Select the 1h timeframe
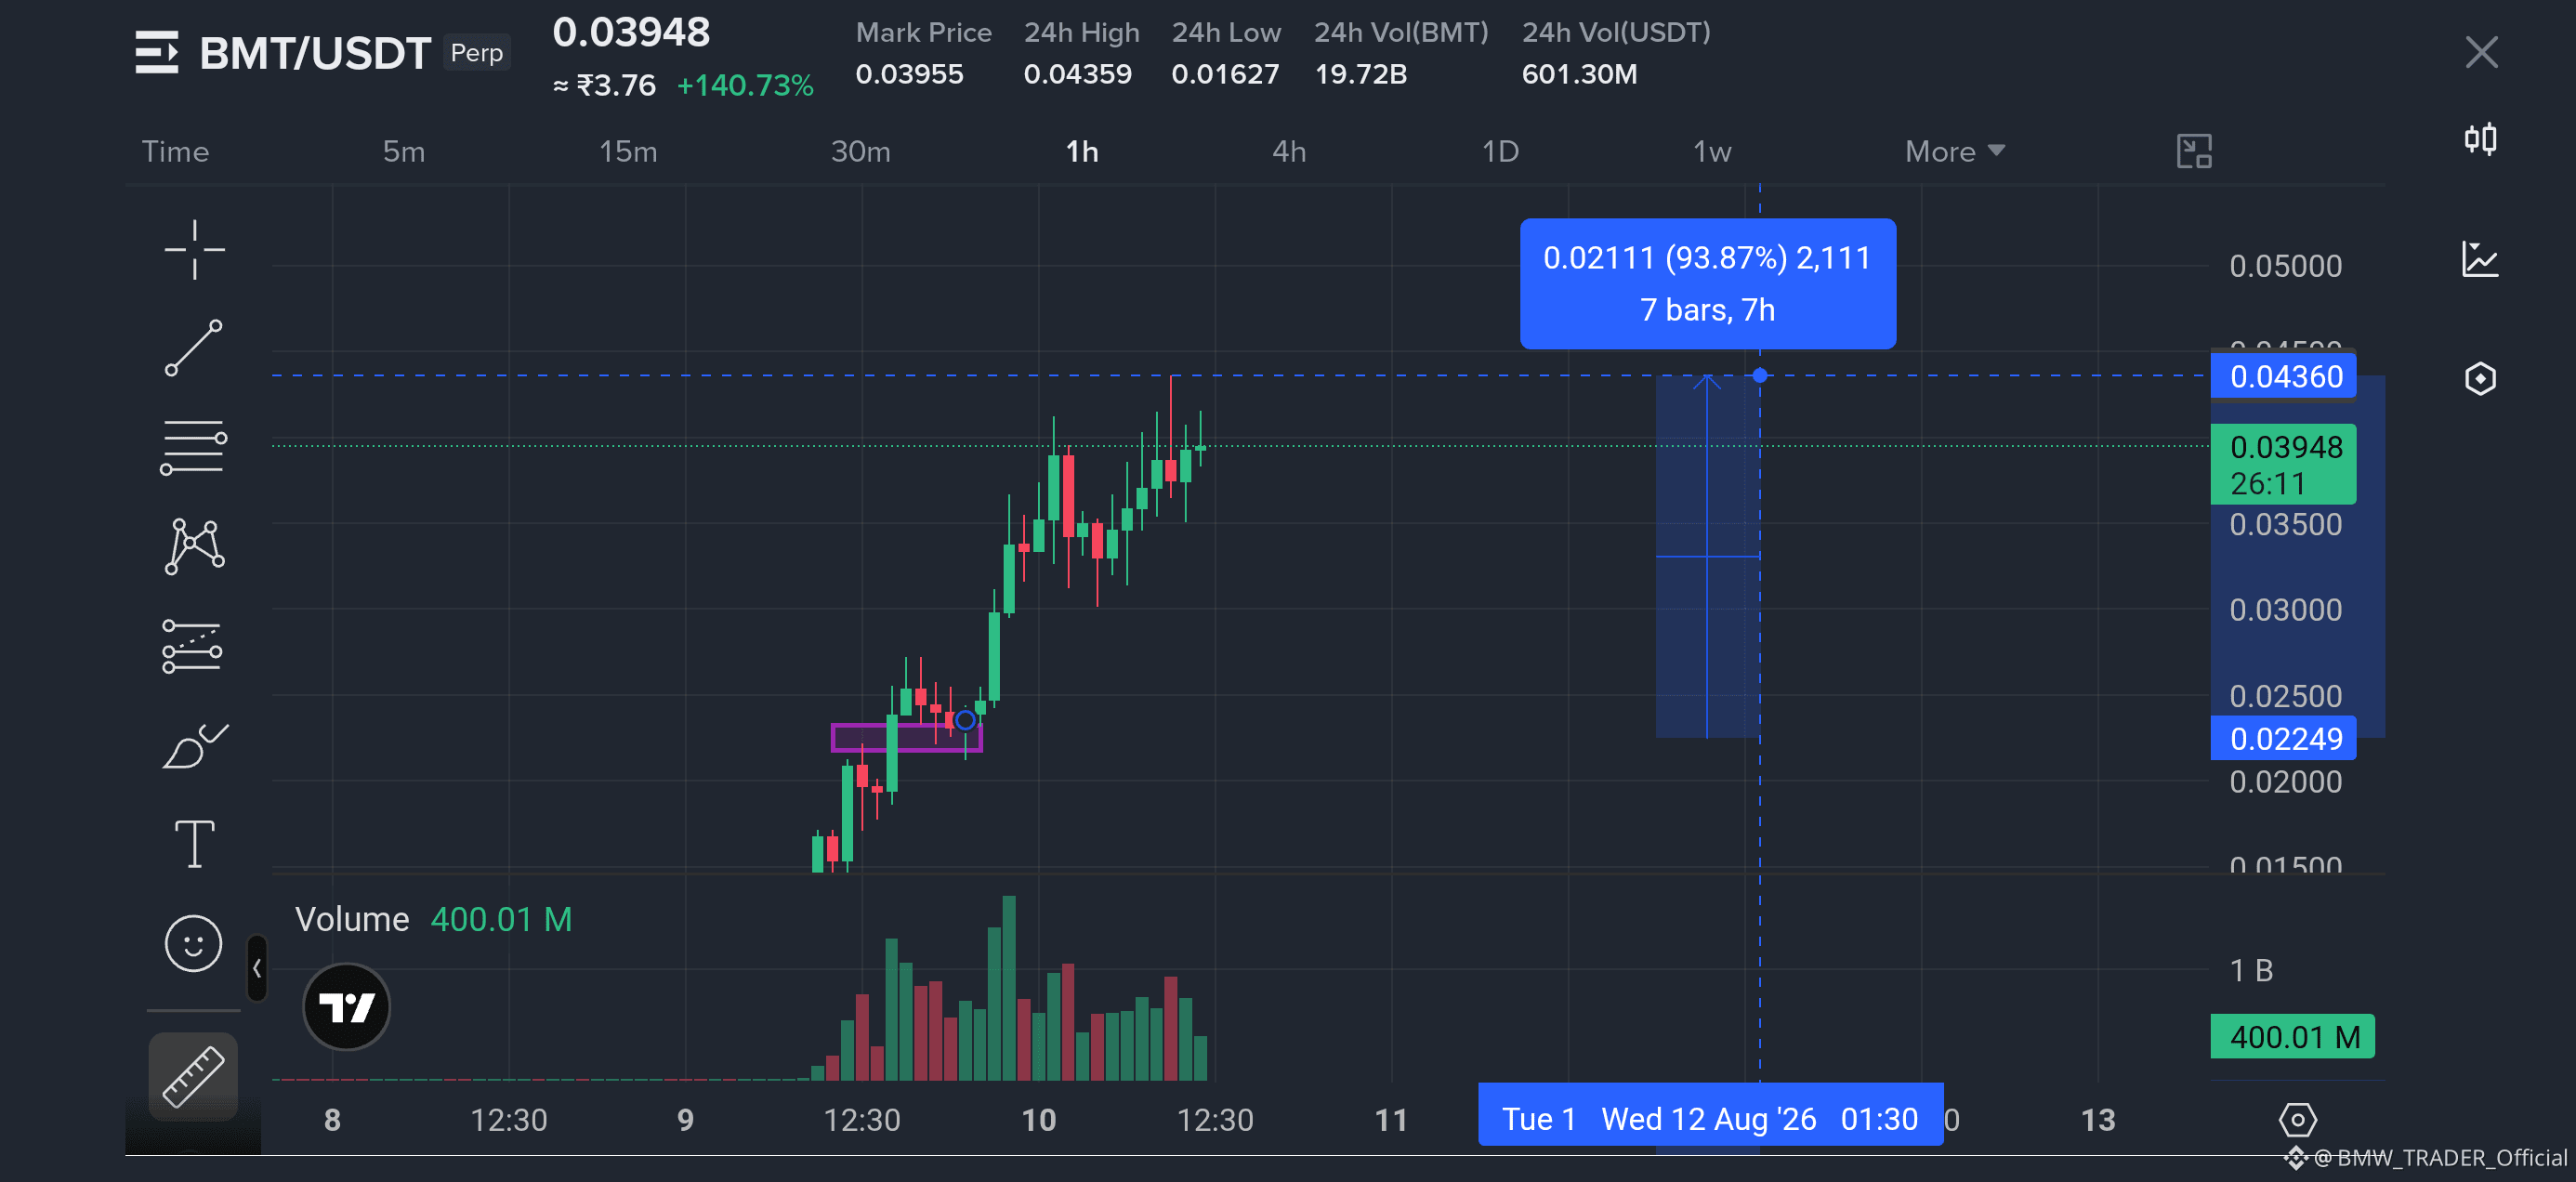Viewport: 2576px width, 1182px height. coord(1082,151)
